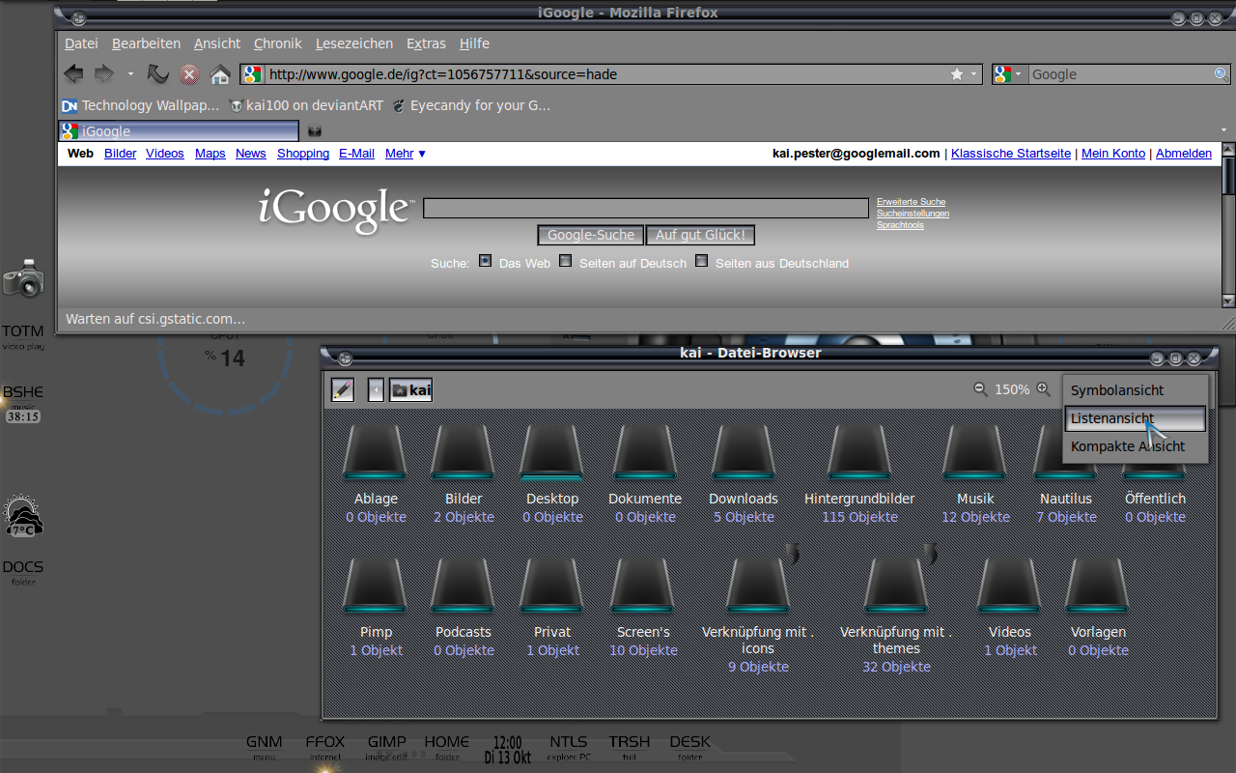Click the Firefox forward arrow
This screenshot has height=773, width=1236.
click(x=104, y=74)
